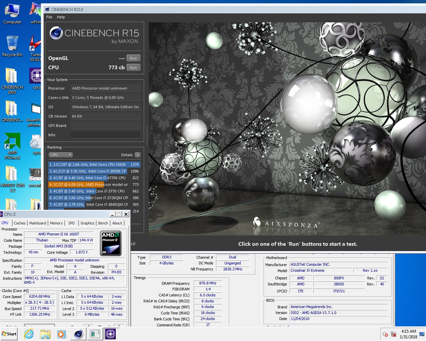Screen dimensions: 426x341
Task: Select ranking row 6 Core i7-3720QM
Action: [x=94, y=198]
